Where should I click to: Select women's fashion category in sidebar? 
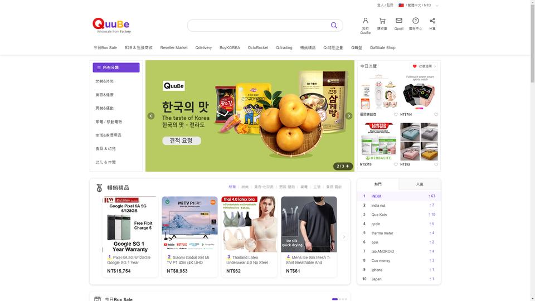pyautogui.click(x=104, y=81)
